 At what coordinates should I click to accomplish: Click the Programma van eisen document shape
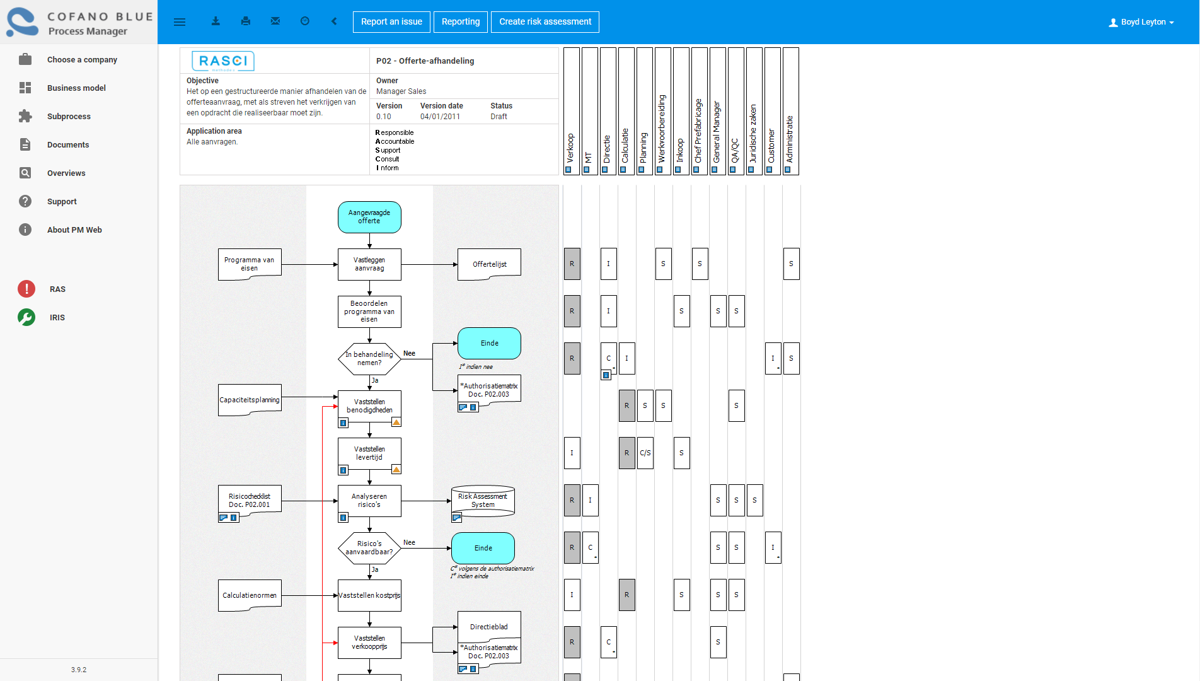click(250, 264)
